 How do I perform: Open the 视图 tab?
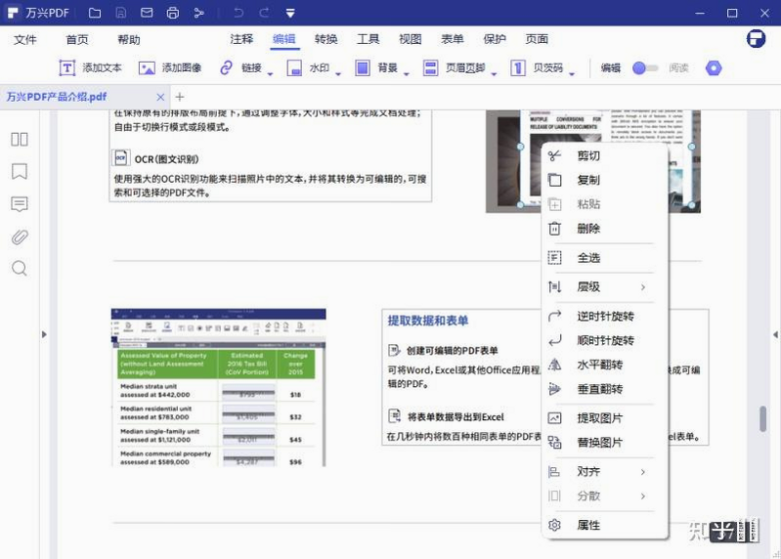(x=411, y=39)
